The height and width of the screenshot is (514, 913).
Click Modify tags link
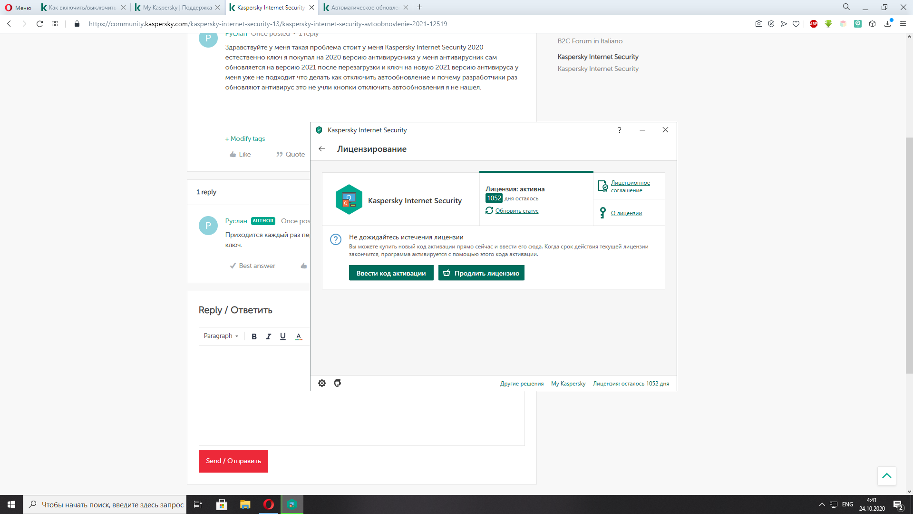click(x=245, y=138)
